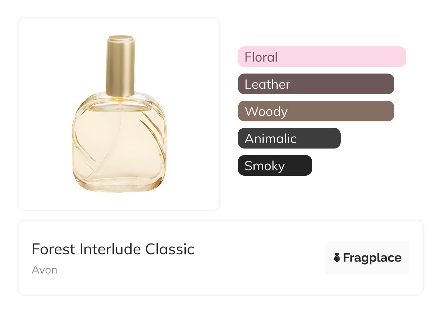Click the right end of the Woody bar
The height and width of the screenshot is (313, 441).
click(388, 111)
